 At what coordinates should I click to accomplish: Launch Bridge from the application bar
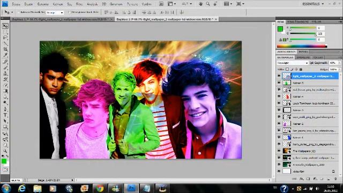(161, 4)
